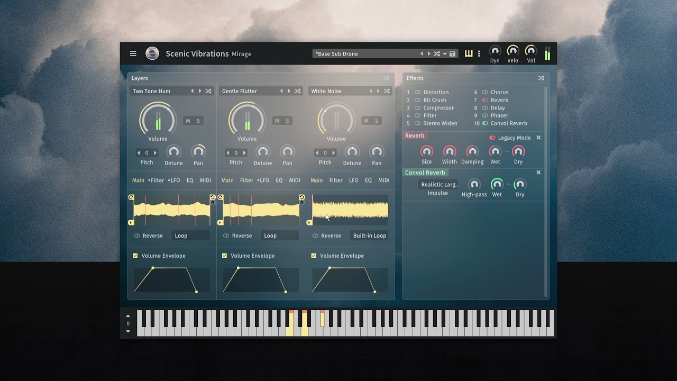Toggle Legacy Mode on the Reverb
Image resolution: width=677 pixels, height=381 pixels.
(492, 138)
